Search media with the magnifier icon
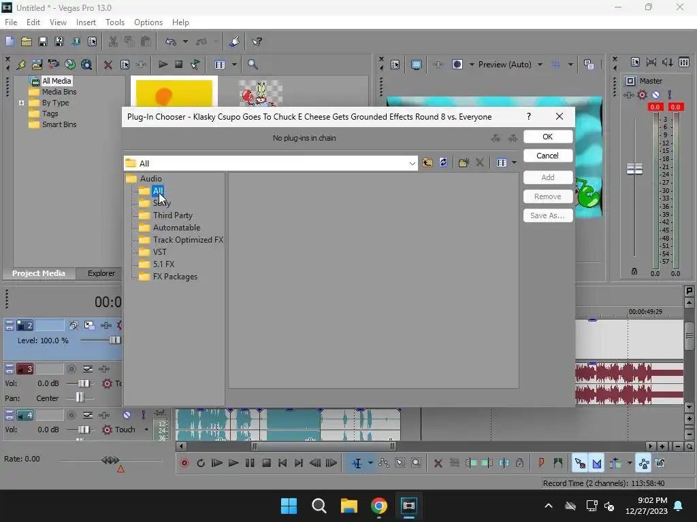 (253, 65)
